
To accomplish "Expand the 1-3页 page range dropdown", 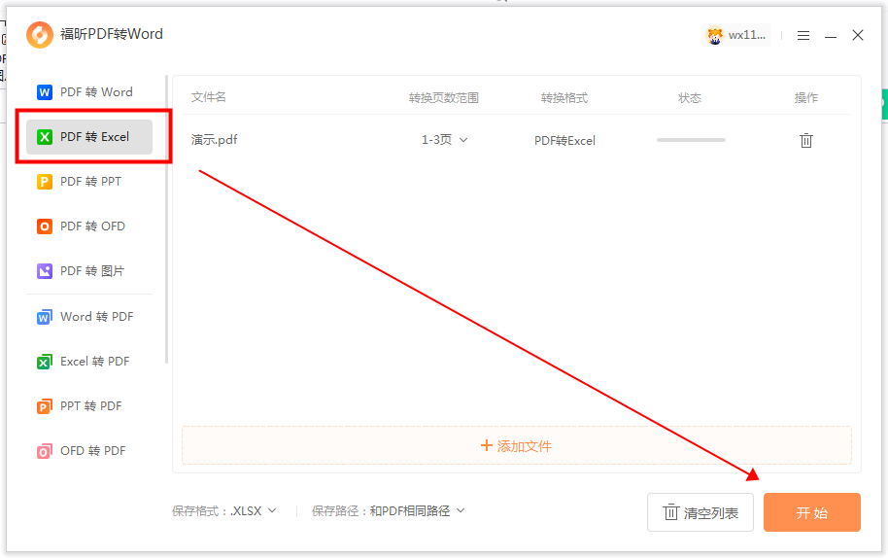I will (x=445, y=140).
